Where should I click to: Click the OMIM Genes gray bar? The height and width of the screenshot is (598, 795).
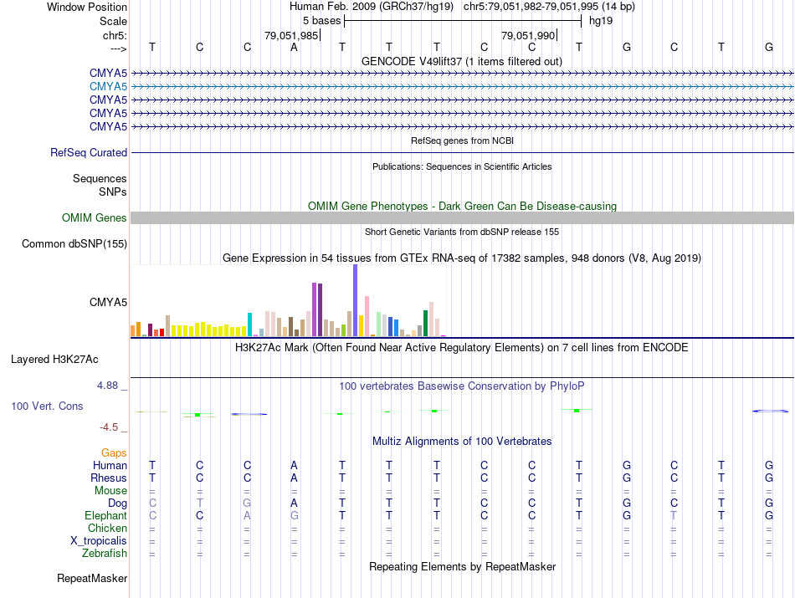pos(462,218)
